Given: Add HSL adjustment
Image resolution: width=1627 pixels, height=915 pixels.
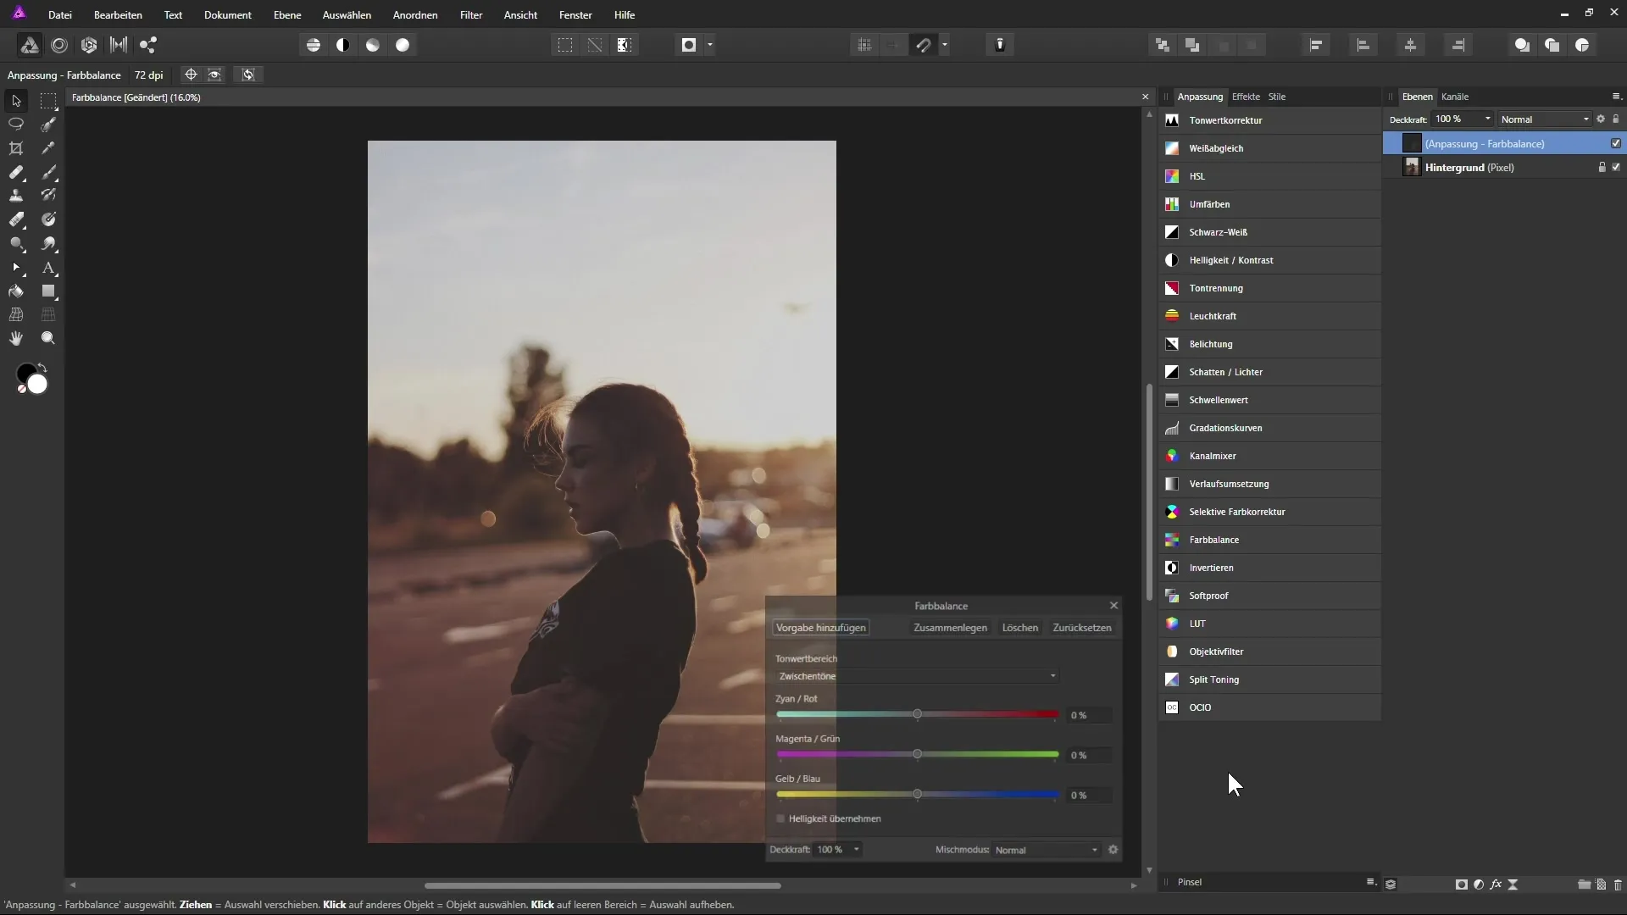Looking at the screenshot, I should [1269, 176].
